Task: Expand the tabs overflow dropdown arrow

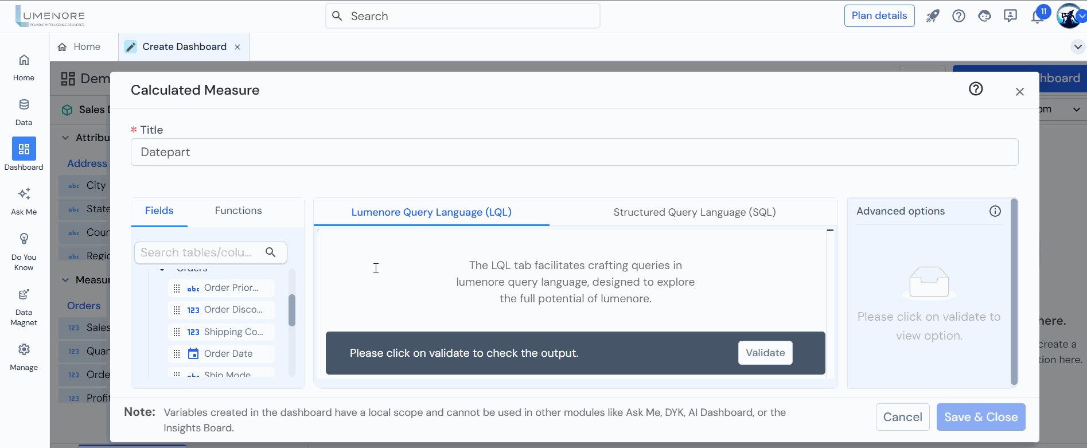Action: pyautogui.click(x=1078, y=47)
